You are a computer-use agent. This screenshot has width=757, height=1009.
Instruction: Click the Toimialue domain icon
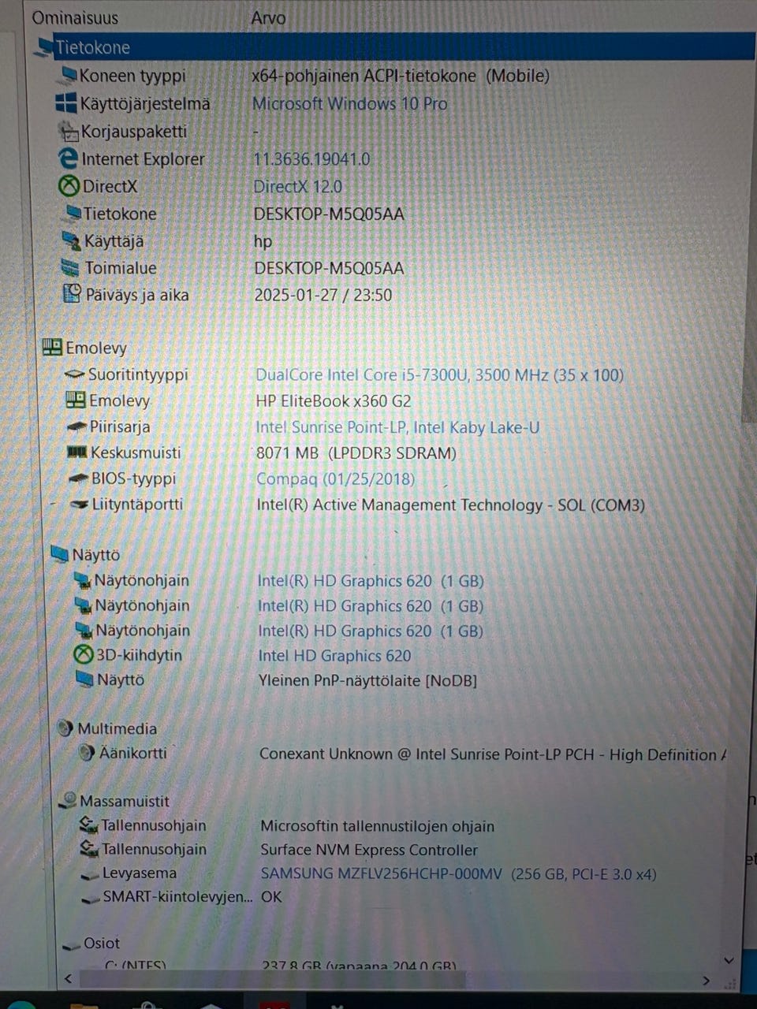(71, 268)
